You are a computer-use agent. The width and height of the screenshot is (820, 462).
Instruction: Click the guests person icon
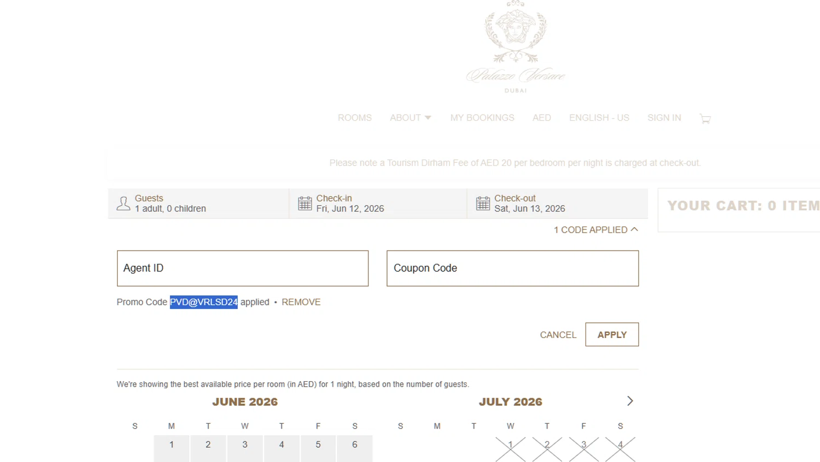(x=124, y=204)
